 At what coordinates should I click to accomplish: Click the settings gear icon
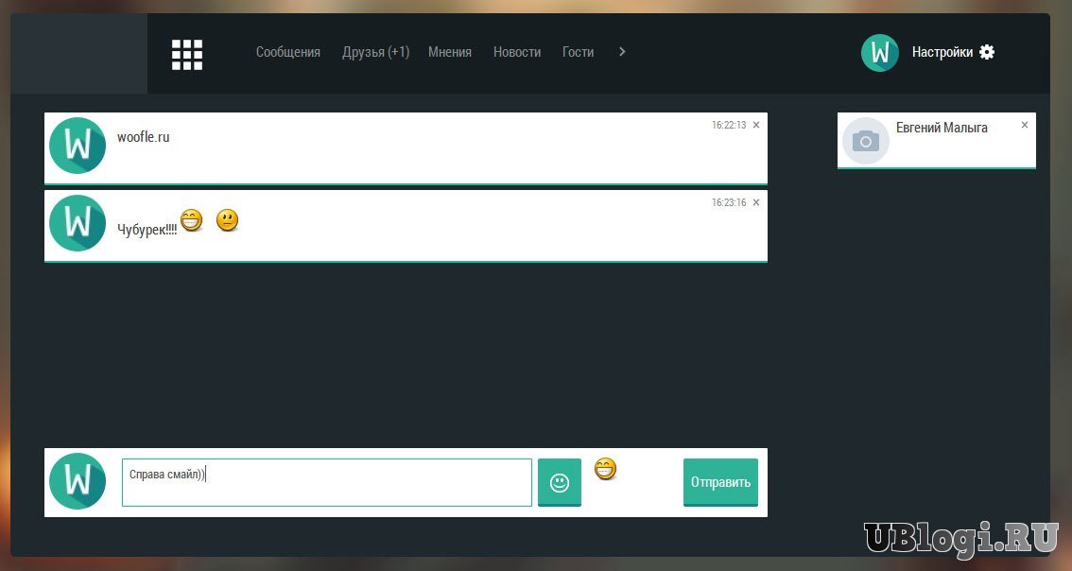(987, 52)
